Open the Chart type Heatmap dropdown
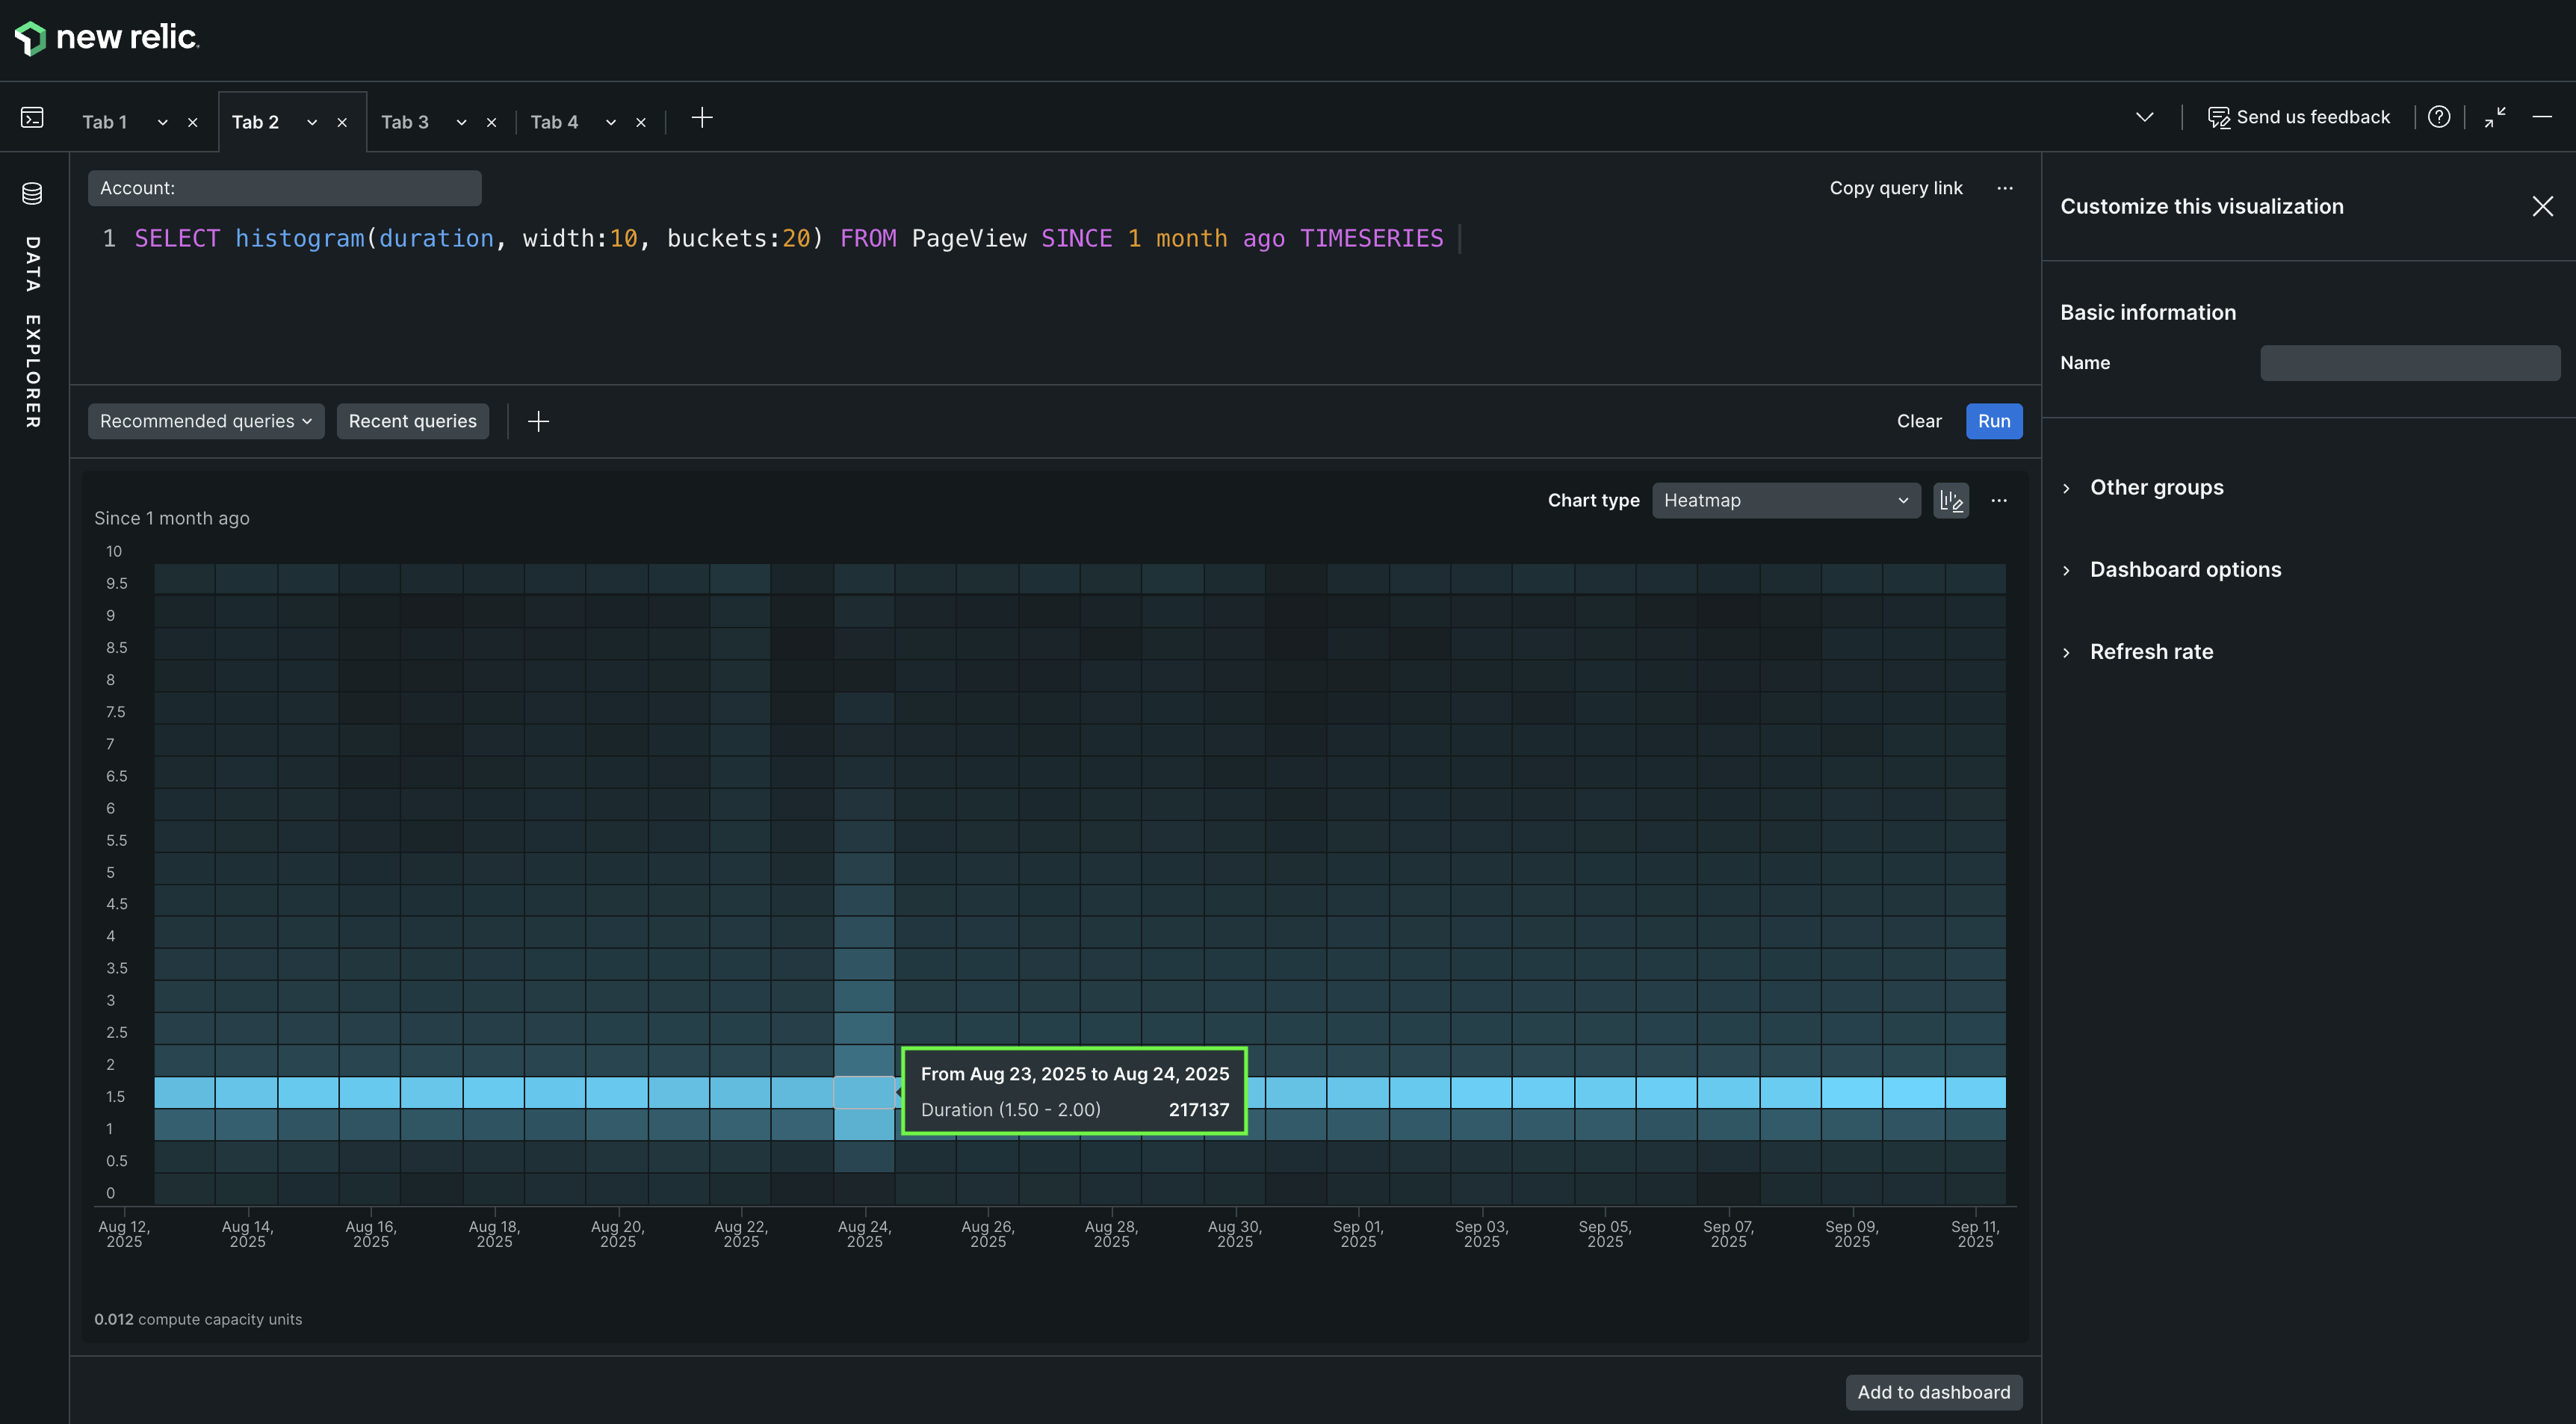Viewport: 2576px width, 1424px height. pos(1786,500)
